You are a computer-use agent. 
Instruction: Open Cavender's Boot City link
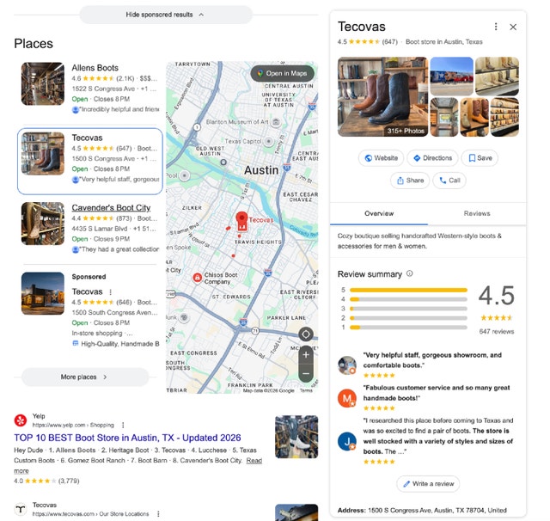[x=111, y=208]
